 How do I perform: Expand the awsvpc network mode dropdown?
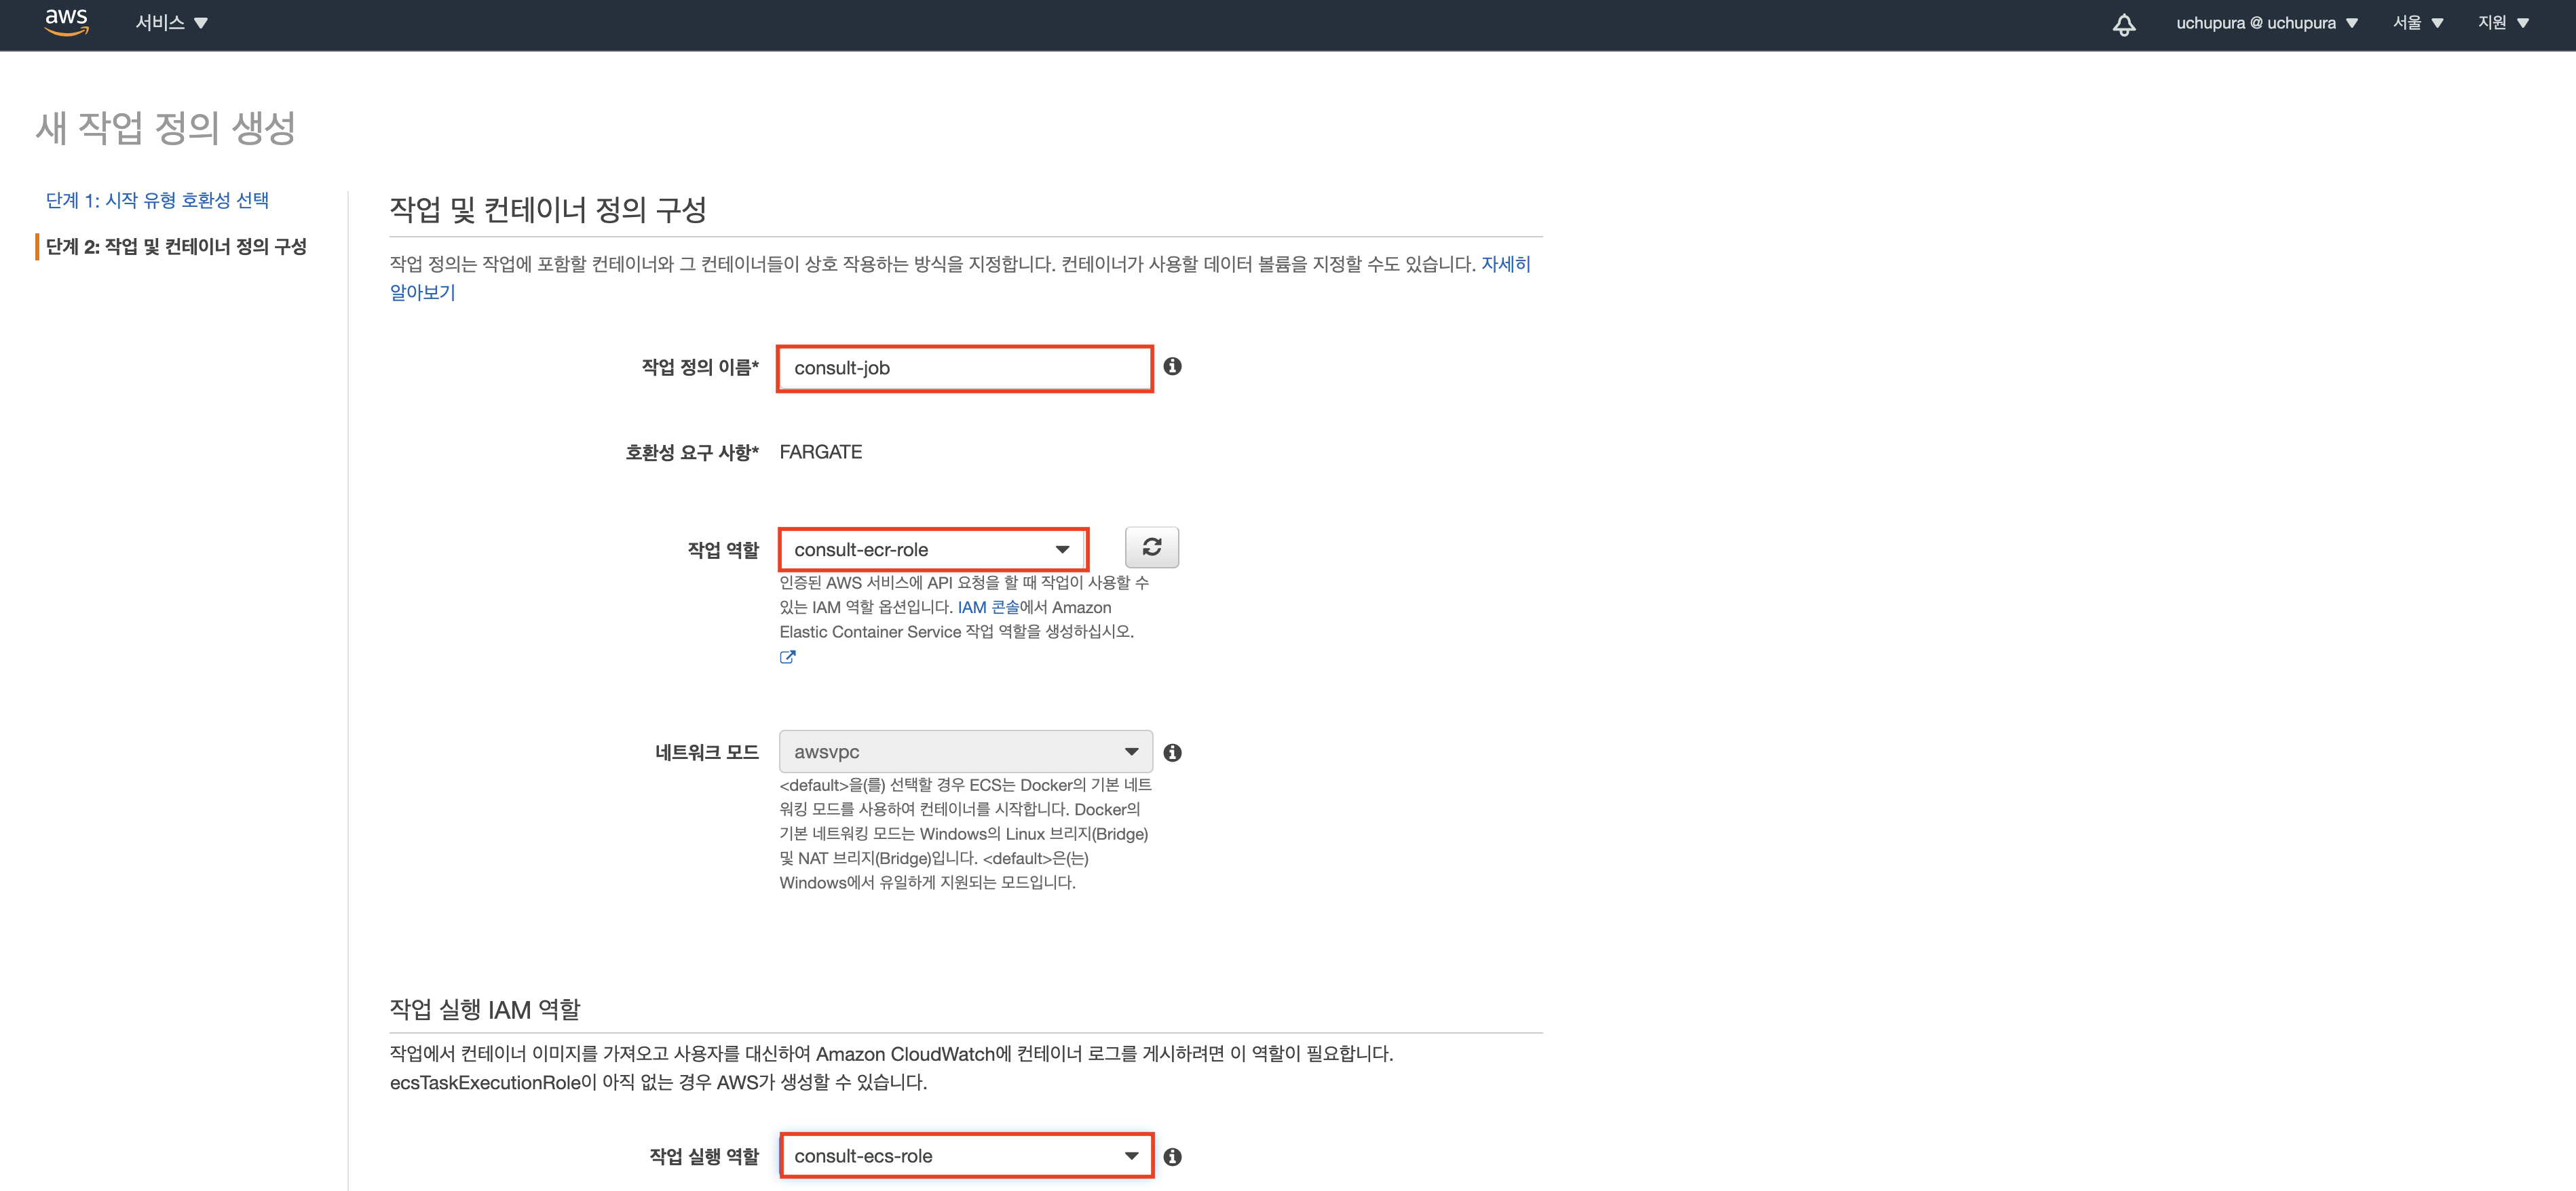[x=965, y=751]
